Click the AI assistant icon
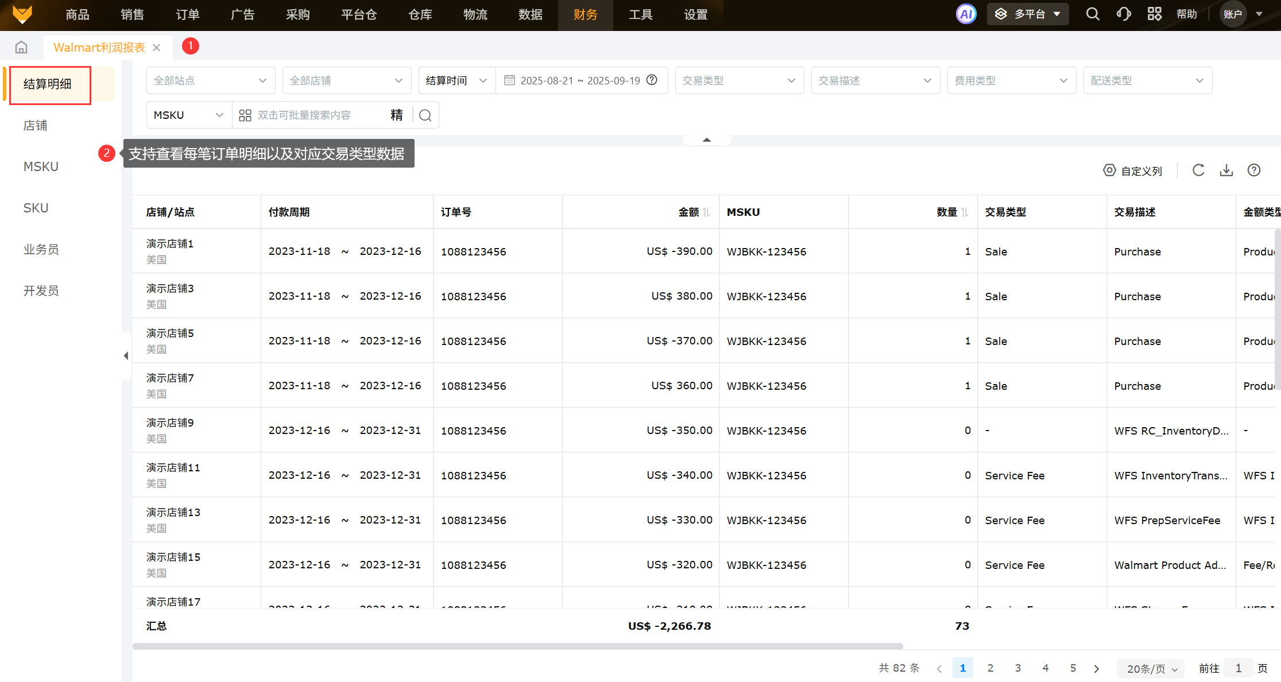Viewport: 1281px width, 682px height. 966,14
